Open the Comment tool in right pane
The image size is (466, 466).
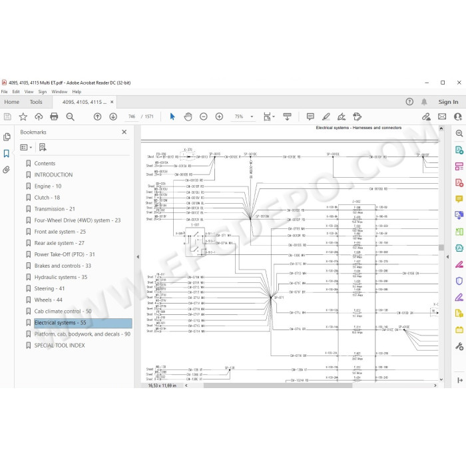coord(459,199)
